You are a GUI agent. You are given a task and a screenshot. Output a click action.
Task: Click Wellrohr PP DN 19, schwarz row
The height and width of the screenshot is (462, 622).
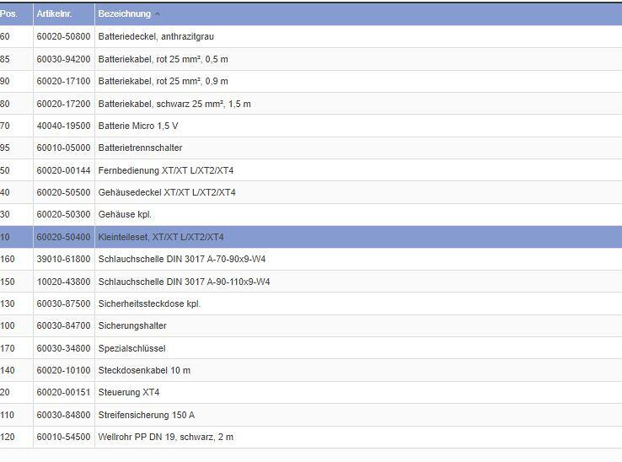pyautogui.click(x=165, y=437)
